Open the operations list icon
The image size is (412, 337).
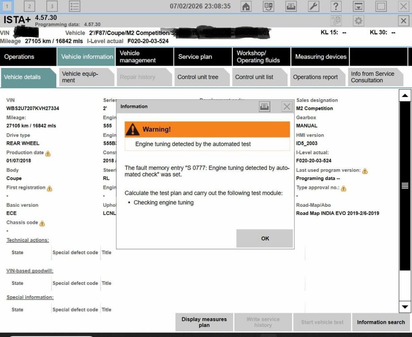(x=74, y=6)
